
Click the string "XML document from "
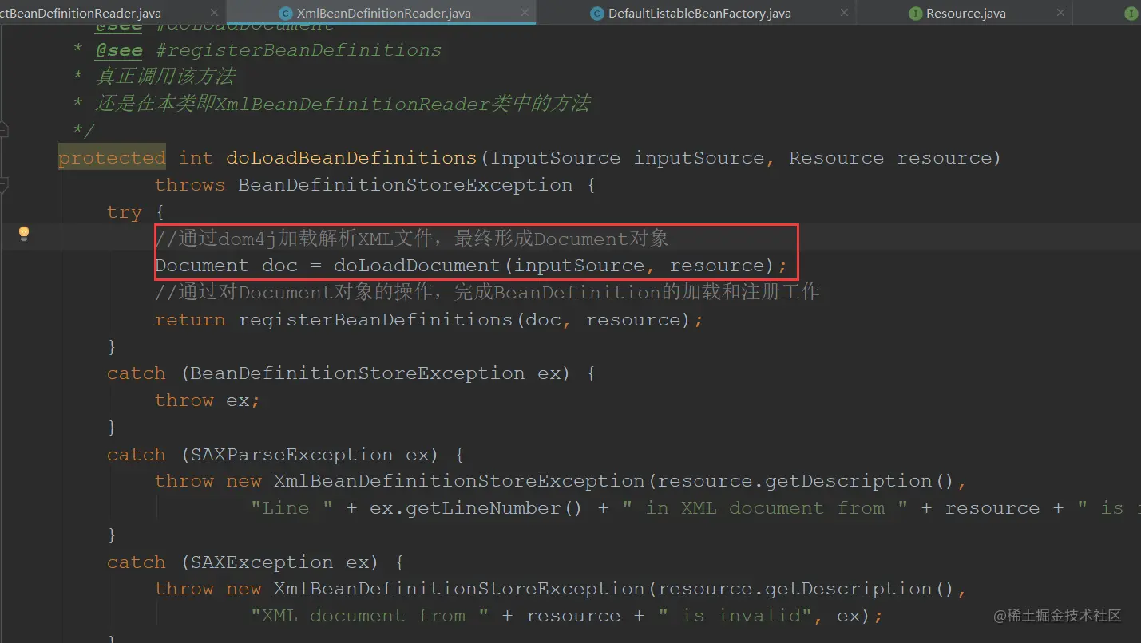point(370,616)
